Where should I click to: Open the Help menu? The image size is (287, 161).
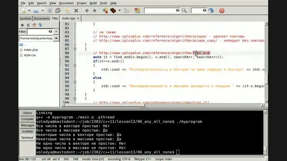(x=113, y=3)
